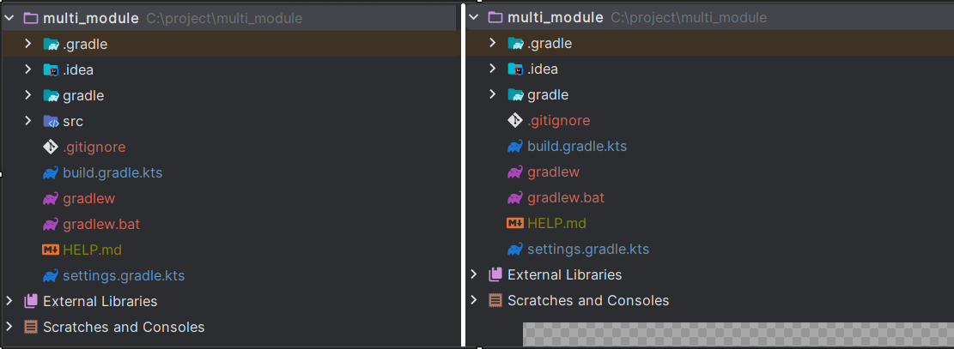Click .idea folder icon in right panel
954x349 pixels.
tap(516, 69)
